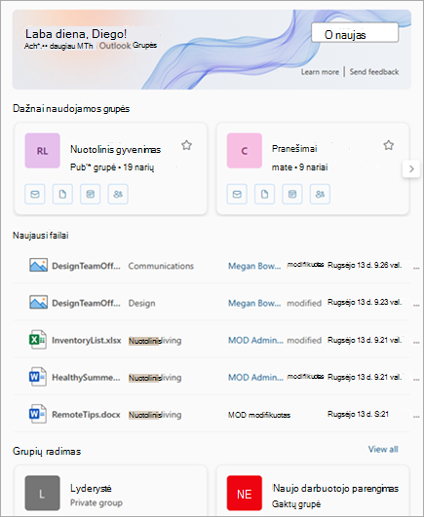Open more options for HealthySumme row
The width and height of the screenshot is (424, 517).
point(416,380)
